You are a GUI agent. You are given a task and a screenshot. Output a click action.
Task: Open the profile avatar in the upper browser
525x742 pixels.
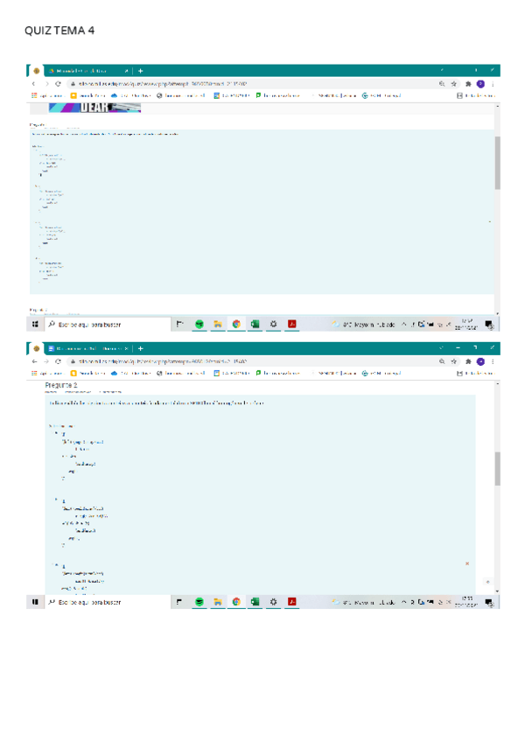[x=480, y=84]
